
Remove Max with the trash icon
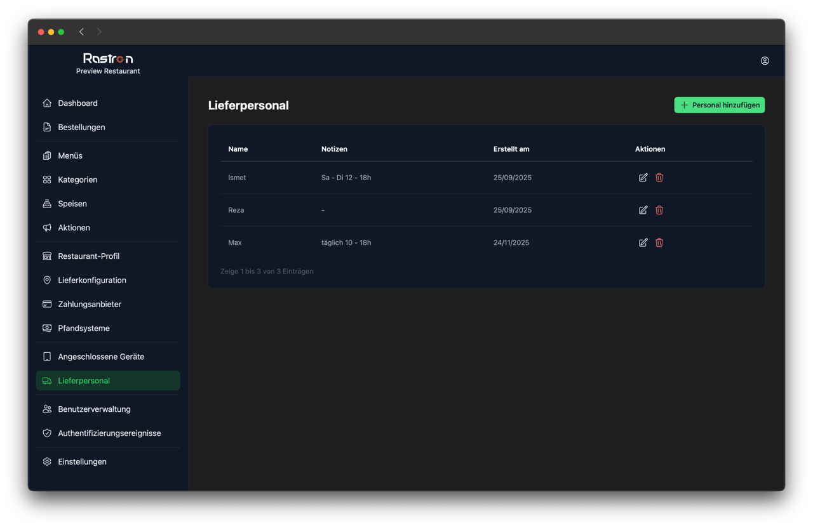[x=659, y=242]
